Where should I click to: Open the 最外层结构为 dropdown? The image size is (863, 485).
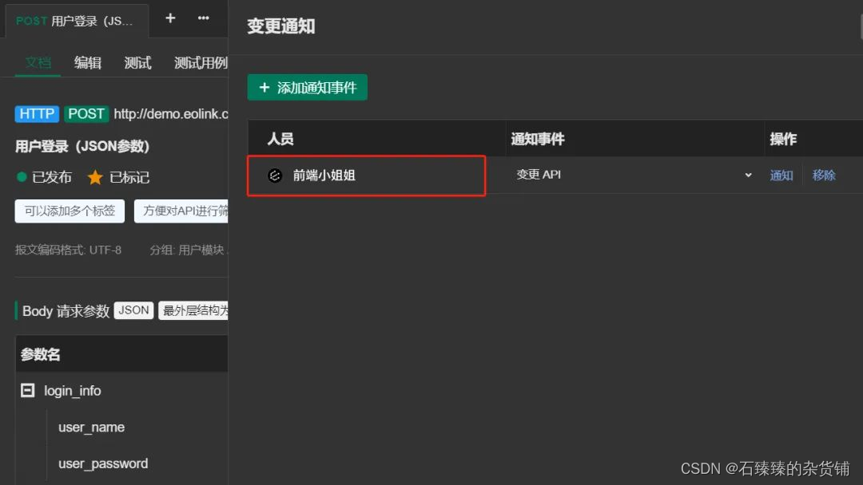tap(193, 310)
